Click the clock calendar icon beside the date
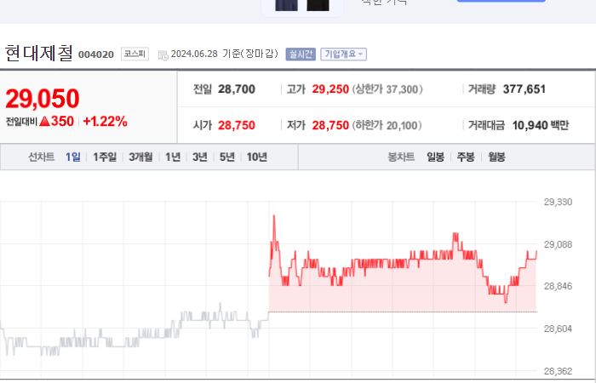 [163, 55]
